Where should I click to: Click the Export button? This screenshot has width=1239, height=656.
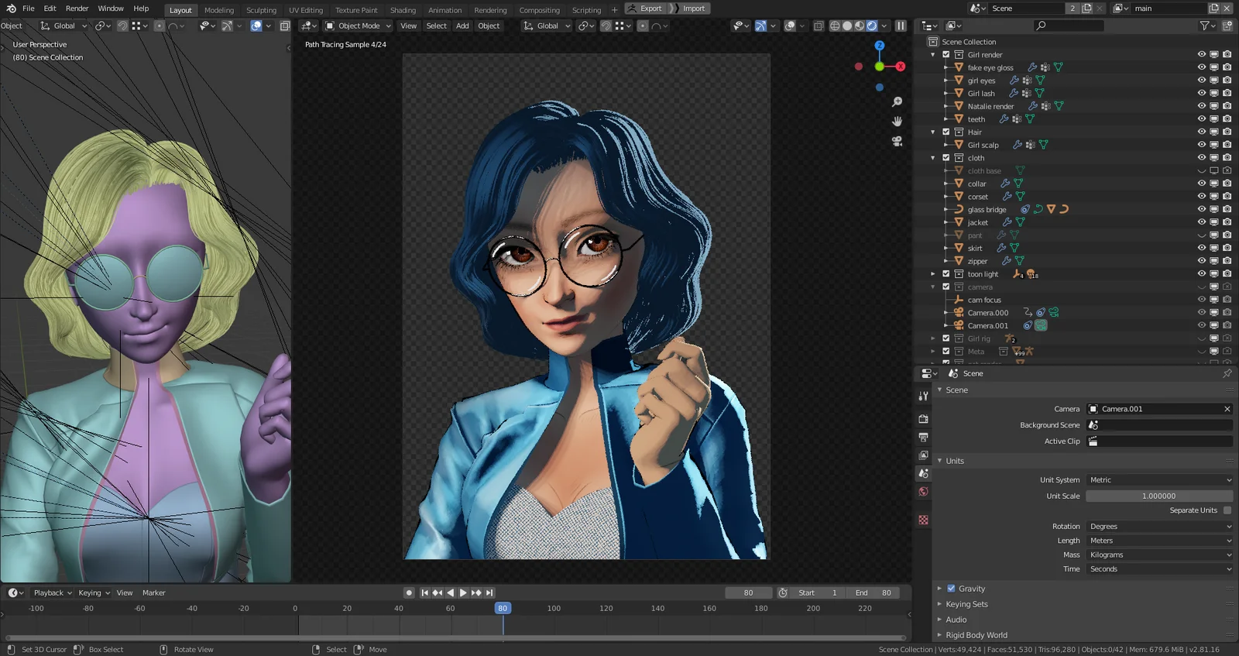point(644,9)
